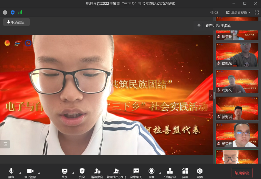Toggle camera with Stop Video (停止视频)
Viewport: 261px width, 179px height.
pos(30,173)
